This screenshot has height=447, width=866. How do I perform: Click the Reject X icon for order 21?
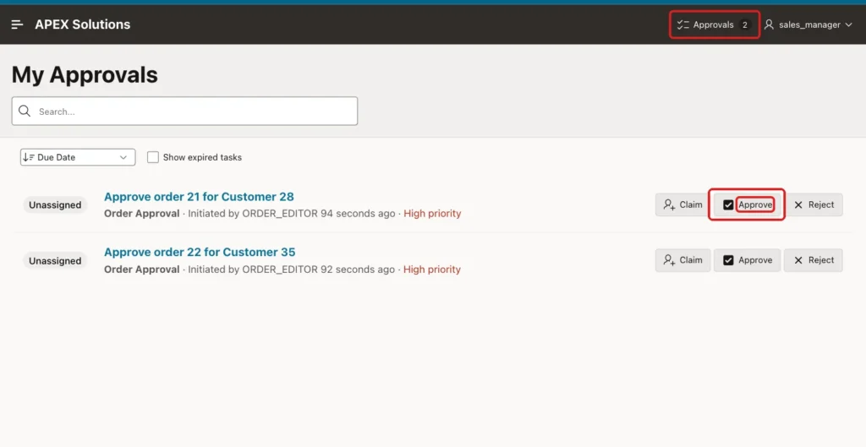[798, 204]
